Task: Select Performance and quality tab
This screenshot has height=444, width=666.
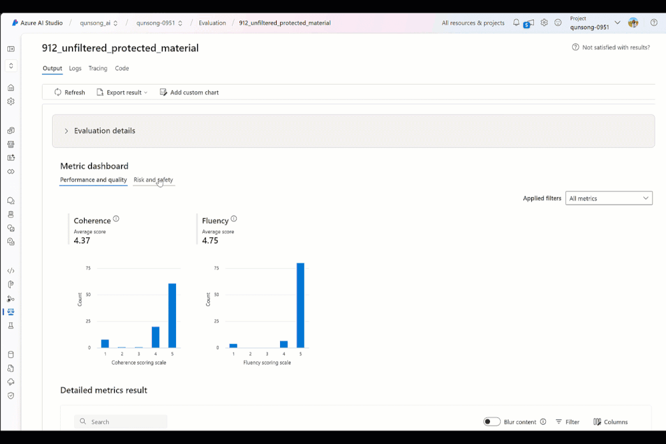Action: click(x=93, y=180)
